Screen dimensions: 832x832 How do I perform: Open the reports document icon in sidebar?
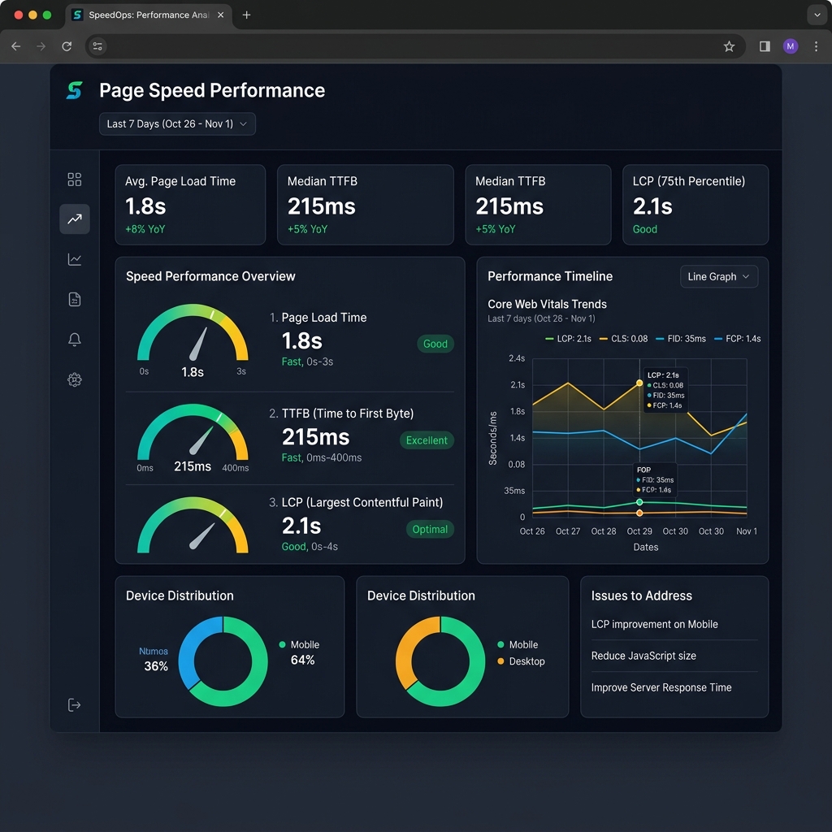(74, 299)
